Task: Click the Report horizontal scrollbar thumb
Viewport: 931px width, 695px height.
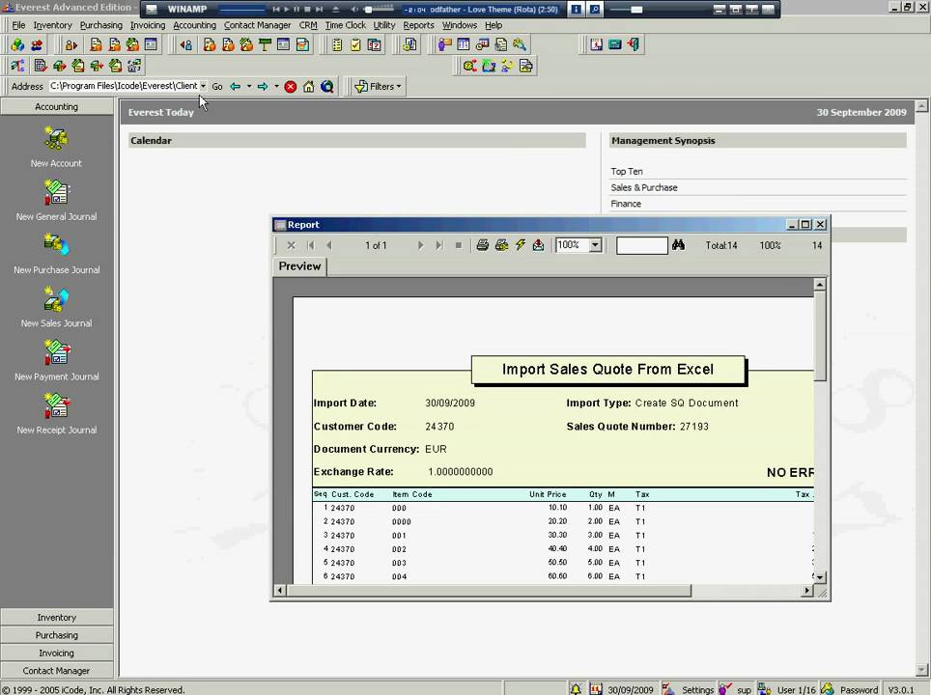Action: pyautogui.click(x=490, y=591)
